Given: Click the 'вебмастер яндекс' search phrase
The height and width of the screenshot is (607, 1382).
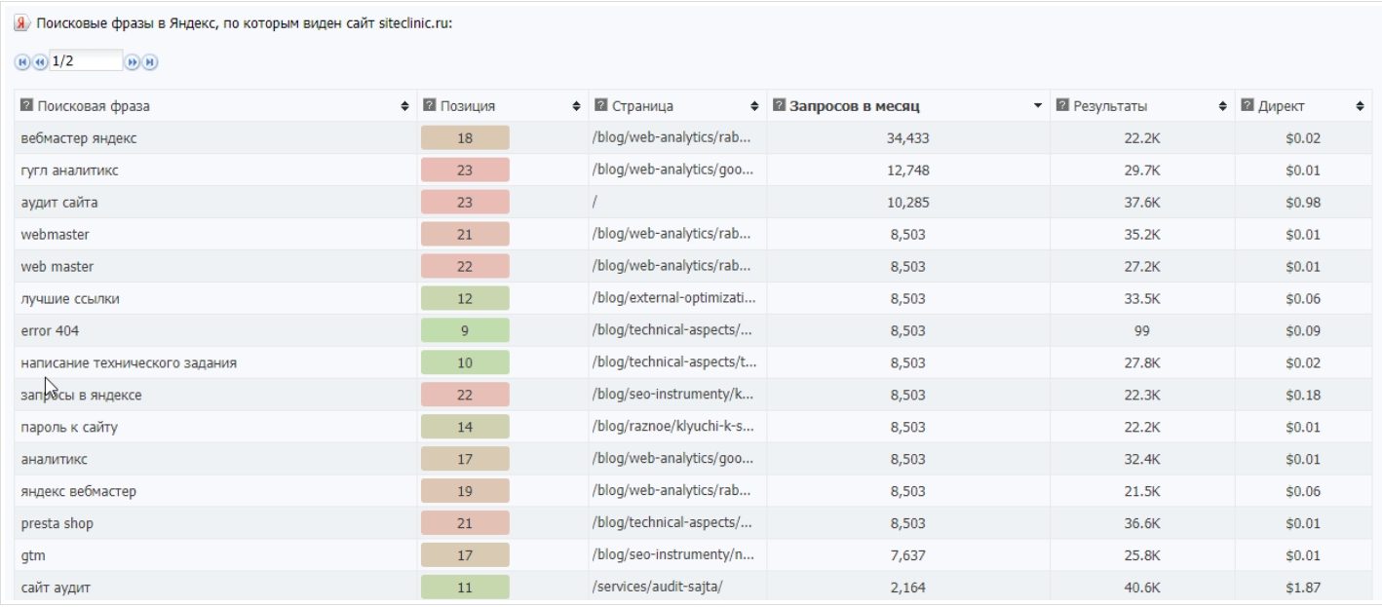Looking at the screenshot, I should [79, 138].
